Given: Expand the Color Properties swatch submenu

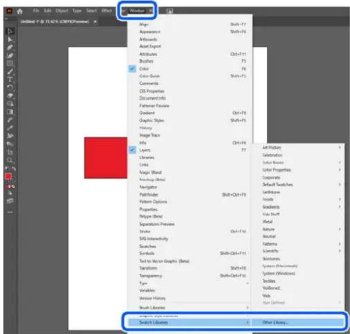Looking at the screenshot, I should tap(299, 170).
